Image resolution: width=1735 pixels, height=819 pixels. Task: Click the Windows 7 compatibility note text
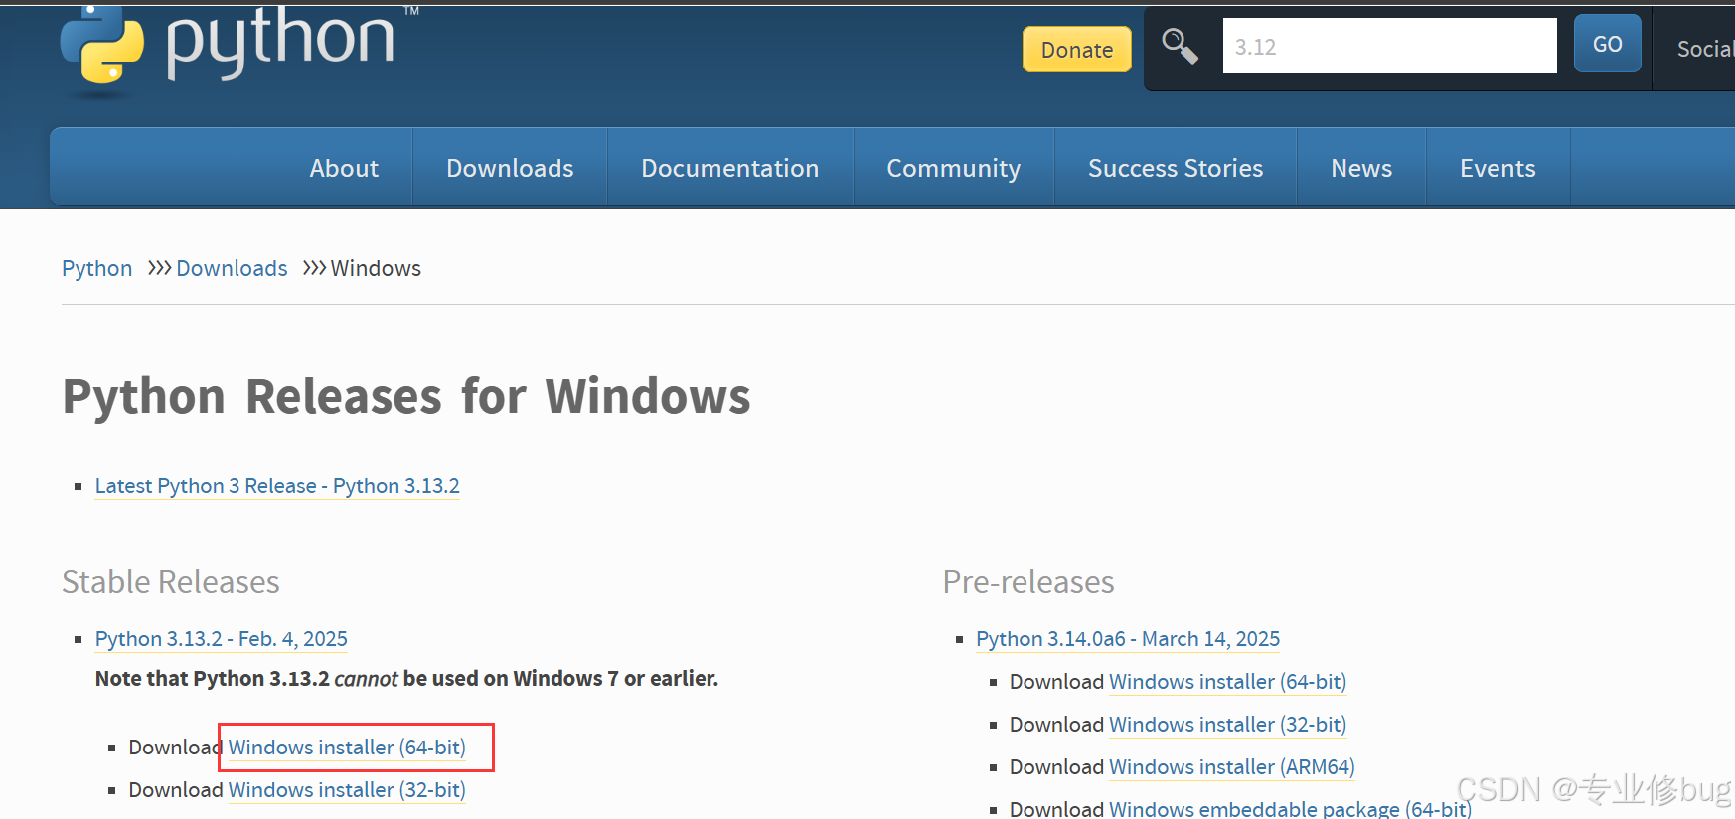pos(406,679)
